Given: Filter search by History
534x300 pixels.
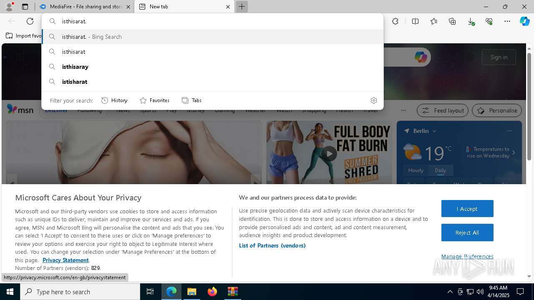Looking at the screenshot, I should coord(114,100).
